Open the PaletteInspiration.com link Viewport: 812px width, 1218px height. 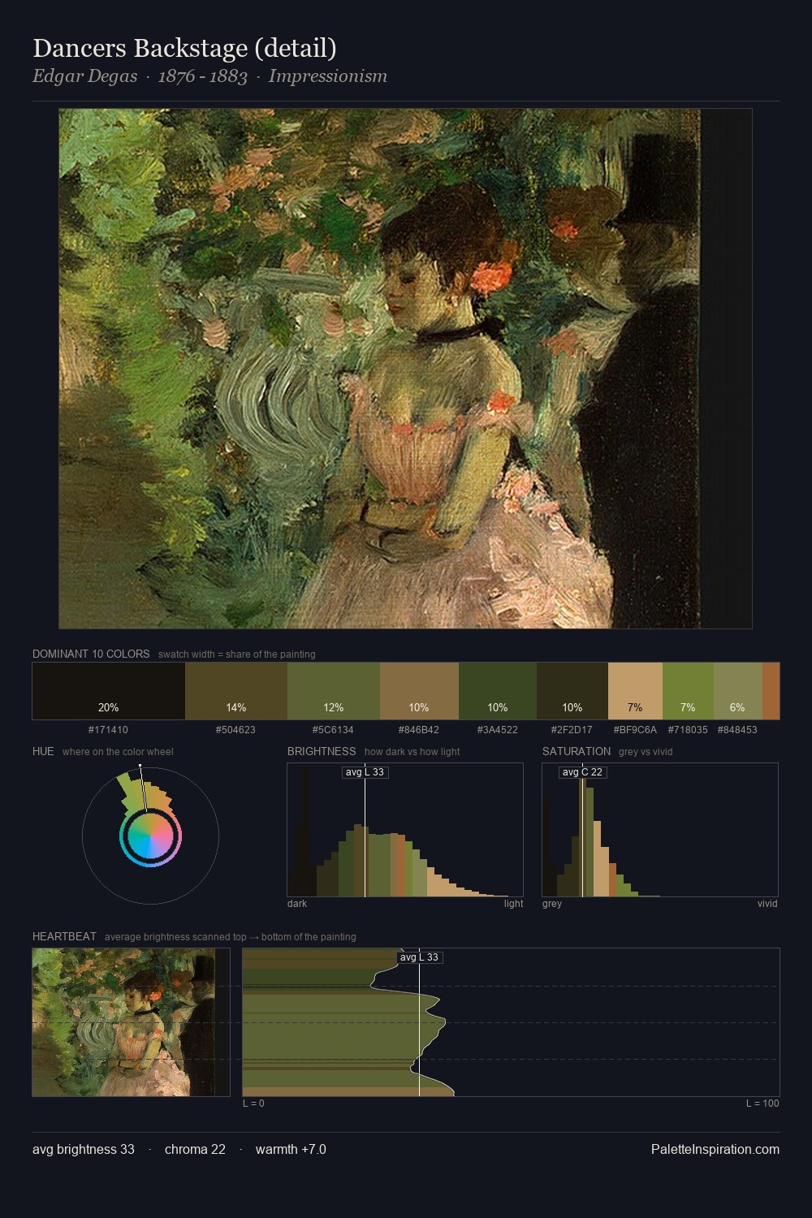pyautogui.click(x=715, y=1149)
